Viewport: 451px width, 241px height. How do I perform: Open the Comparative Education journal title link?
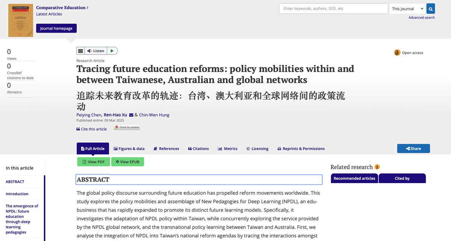62,8
